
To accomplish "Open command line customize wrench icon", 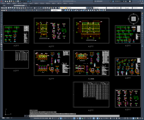I will coord(28,116).
